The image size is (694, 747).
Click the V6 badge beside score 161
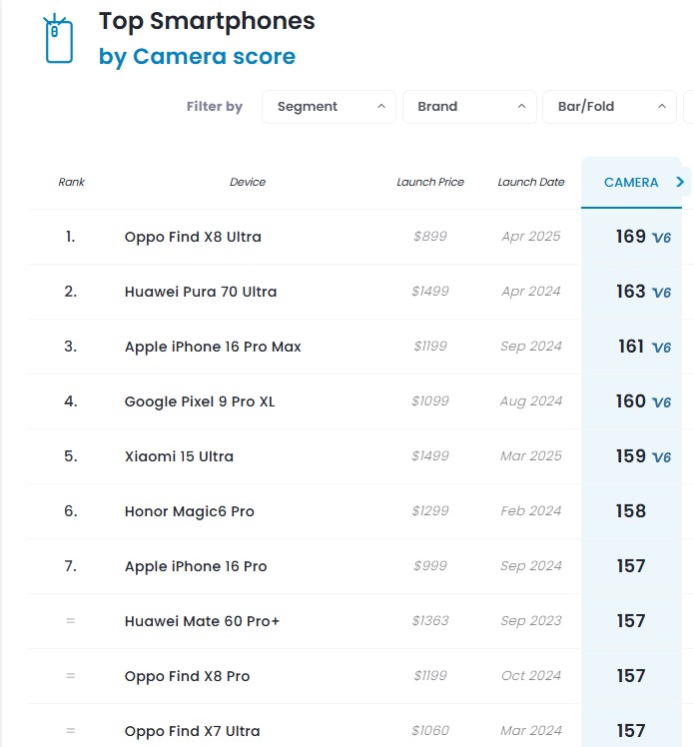(661, 348)
